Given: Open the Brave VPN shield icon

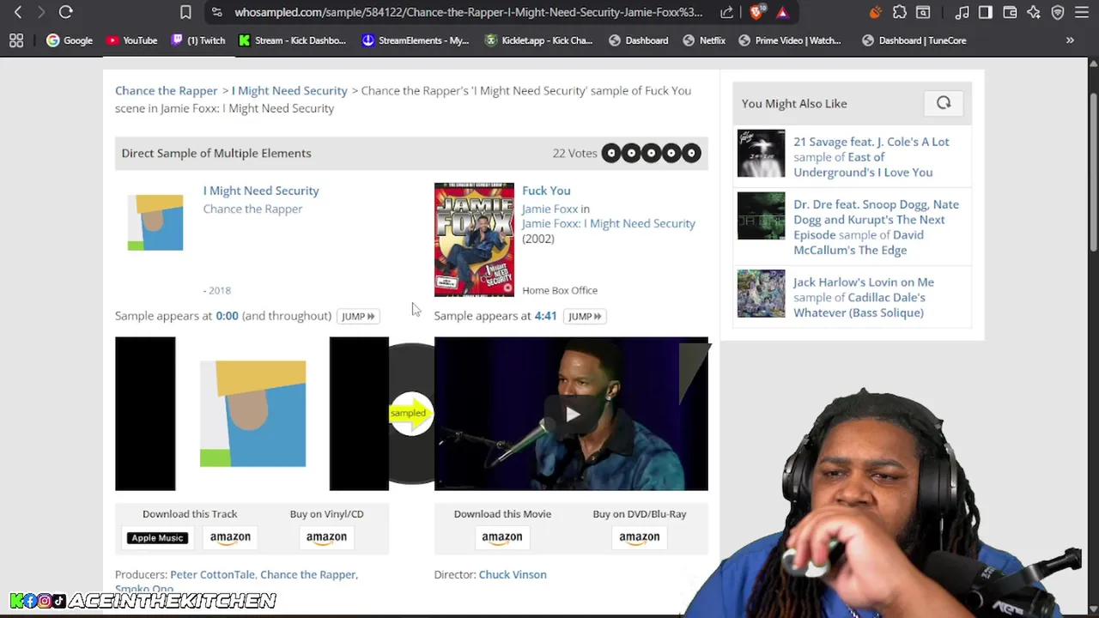Looking at the screenshot, I should coord(1058,12).
